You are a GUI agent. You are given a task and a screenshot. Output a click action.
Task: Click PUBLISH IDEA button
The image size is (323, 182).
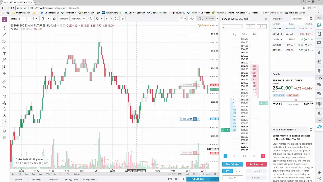[198, 179]
